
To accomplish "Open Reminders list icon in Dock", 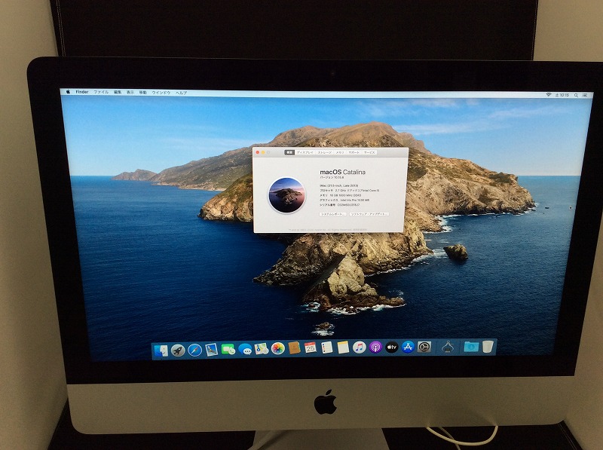I will (327, 347).
